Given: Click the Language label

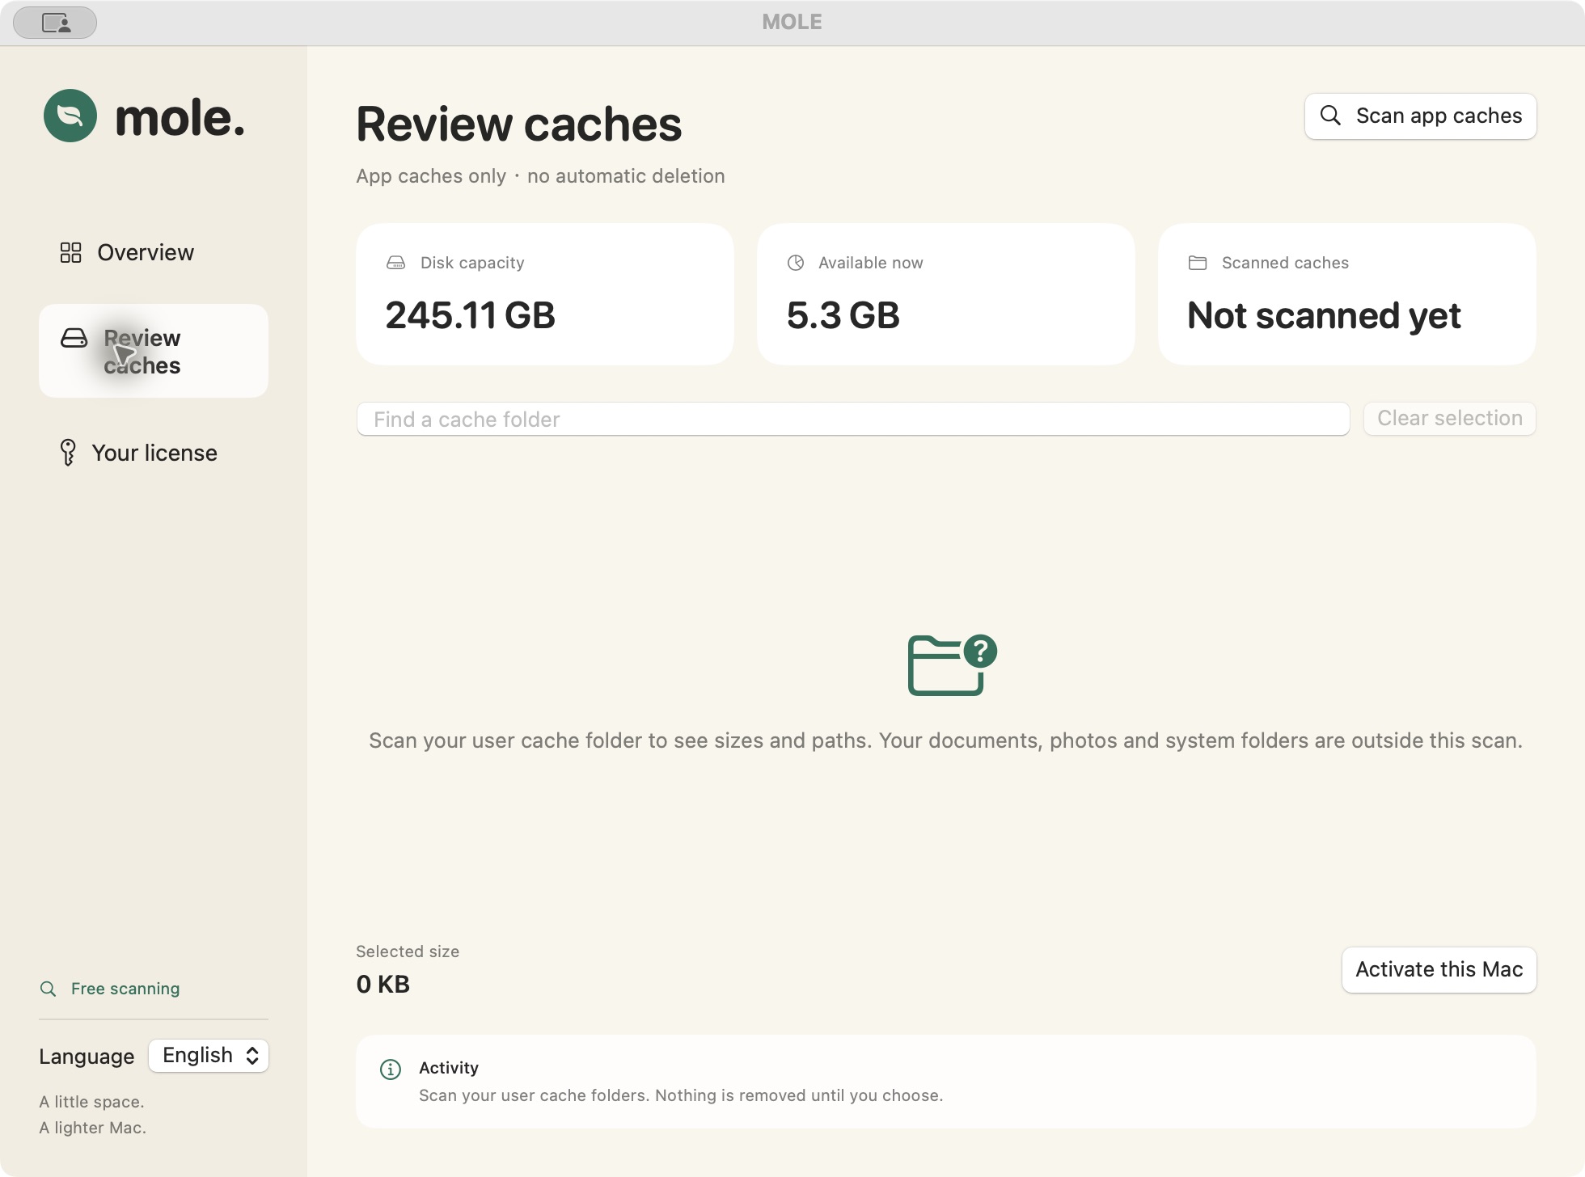Looking at the screenshot, I should pyautogui.click(x=87, y=1057).
